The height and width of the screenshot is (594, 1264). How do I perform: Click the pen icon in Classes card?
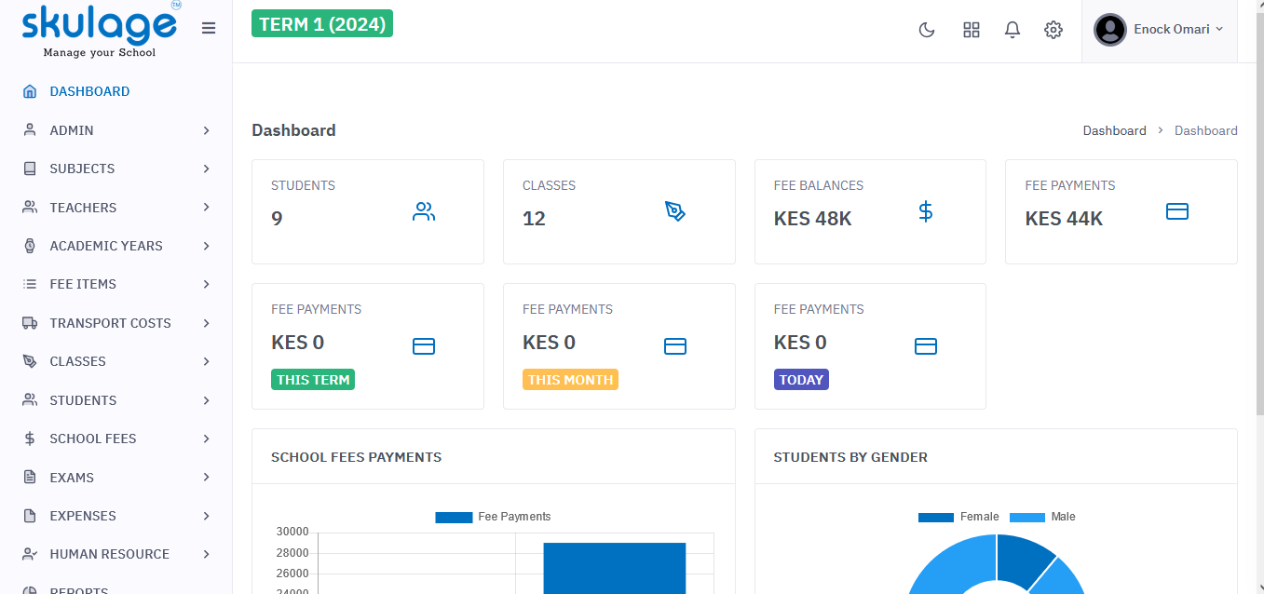coord(674,212)
